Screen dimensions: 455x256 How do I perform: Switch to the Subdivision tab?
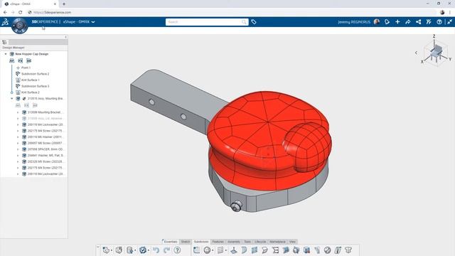coord(201,242)
